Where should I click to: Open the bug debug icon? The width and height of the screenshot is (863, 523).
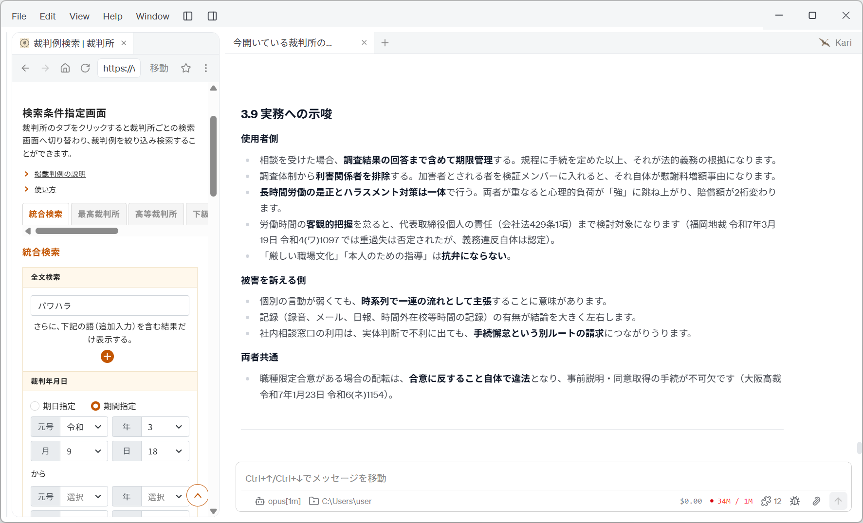[x=795, y=501]
